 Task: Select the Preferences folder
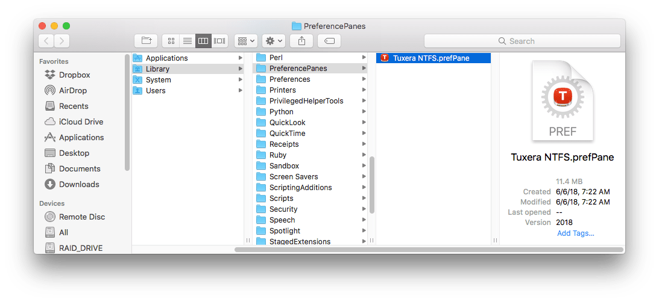click(310, 79)
